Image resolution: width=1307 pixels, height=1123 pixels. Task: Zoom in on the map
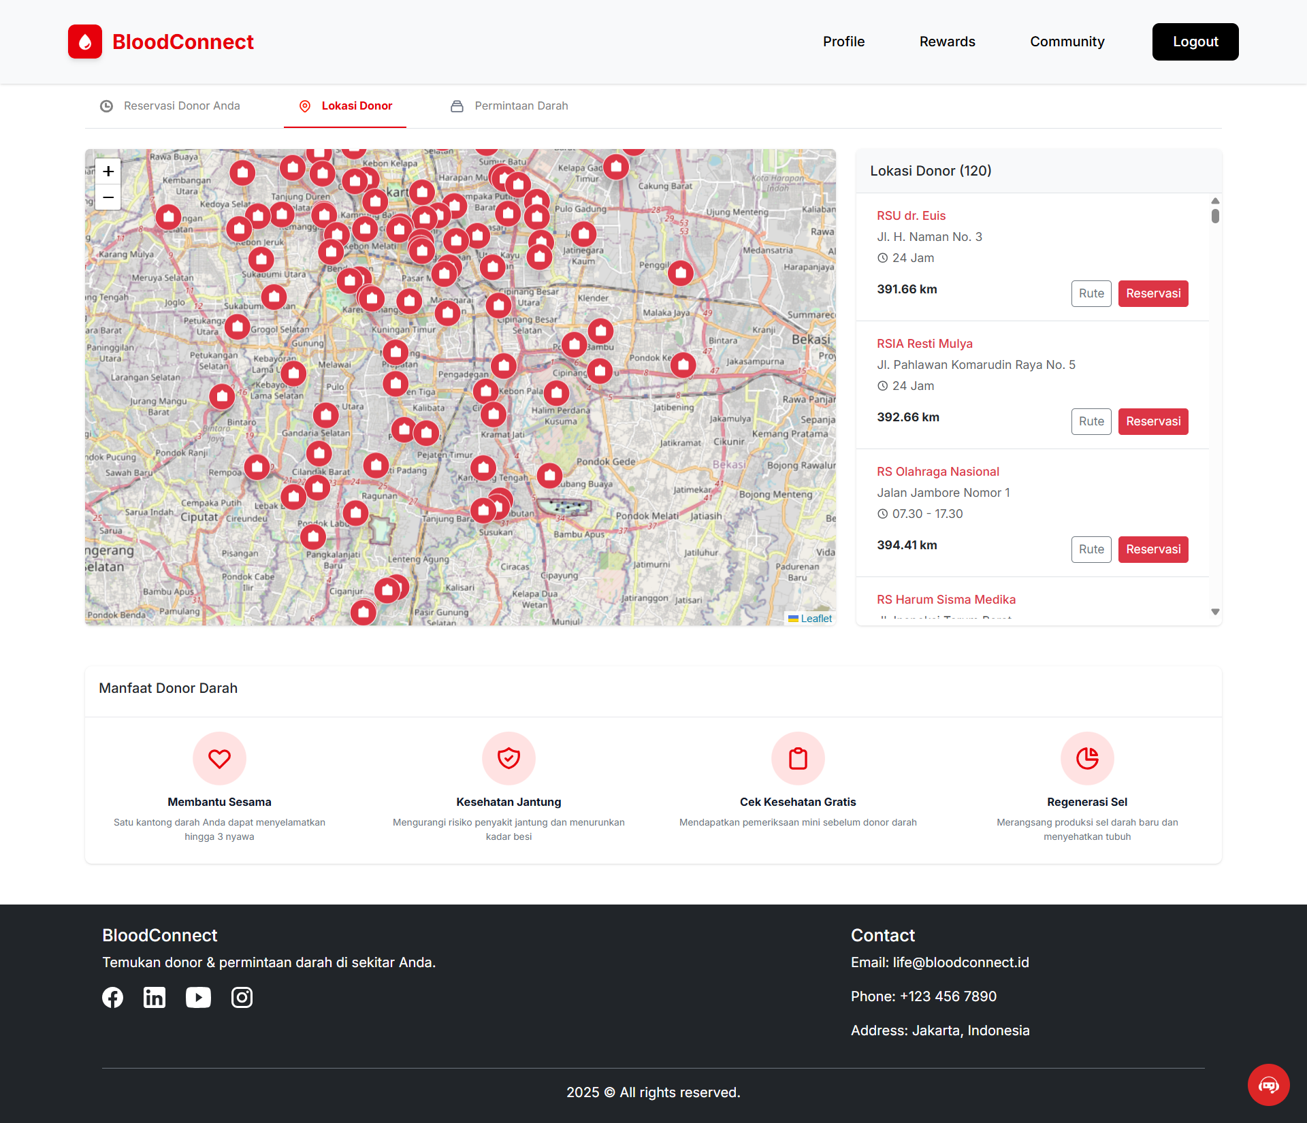(108, 172)
